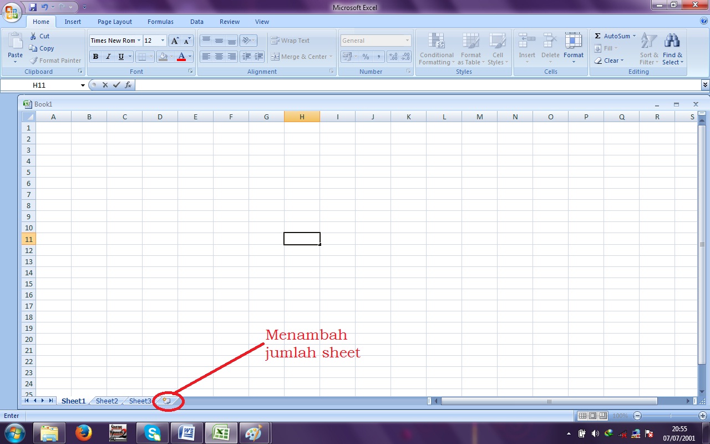Open Find & Select menu
The width and height of the screenshot is (710, 444).
pos(672,49)
